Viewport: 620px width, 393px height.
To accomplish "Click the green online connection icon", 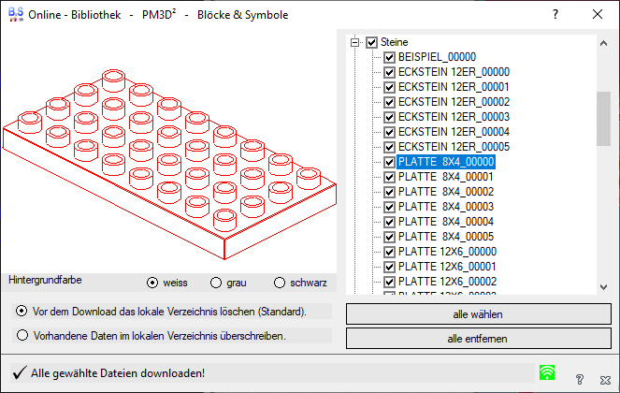I will click(547, 372).
